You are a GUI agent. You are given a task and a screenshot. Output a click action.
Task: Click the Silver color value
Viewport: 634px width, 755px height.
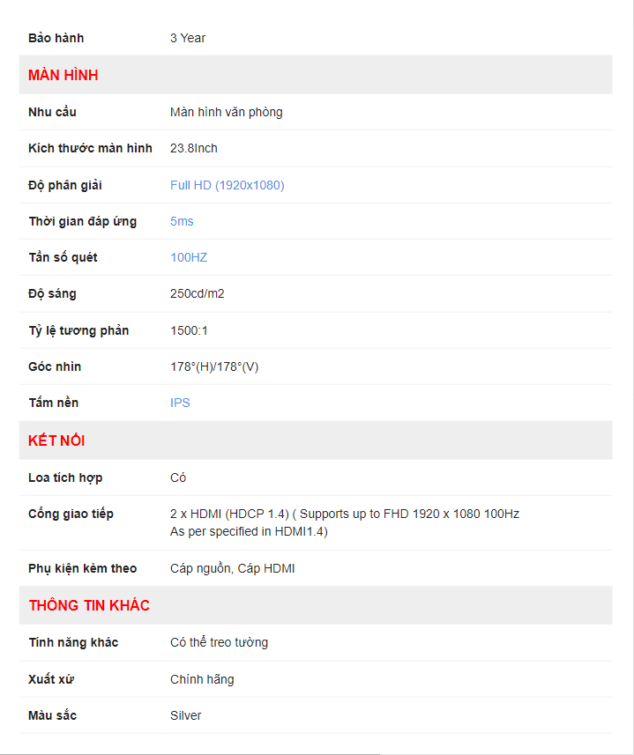click(x=185, y=715)
